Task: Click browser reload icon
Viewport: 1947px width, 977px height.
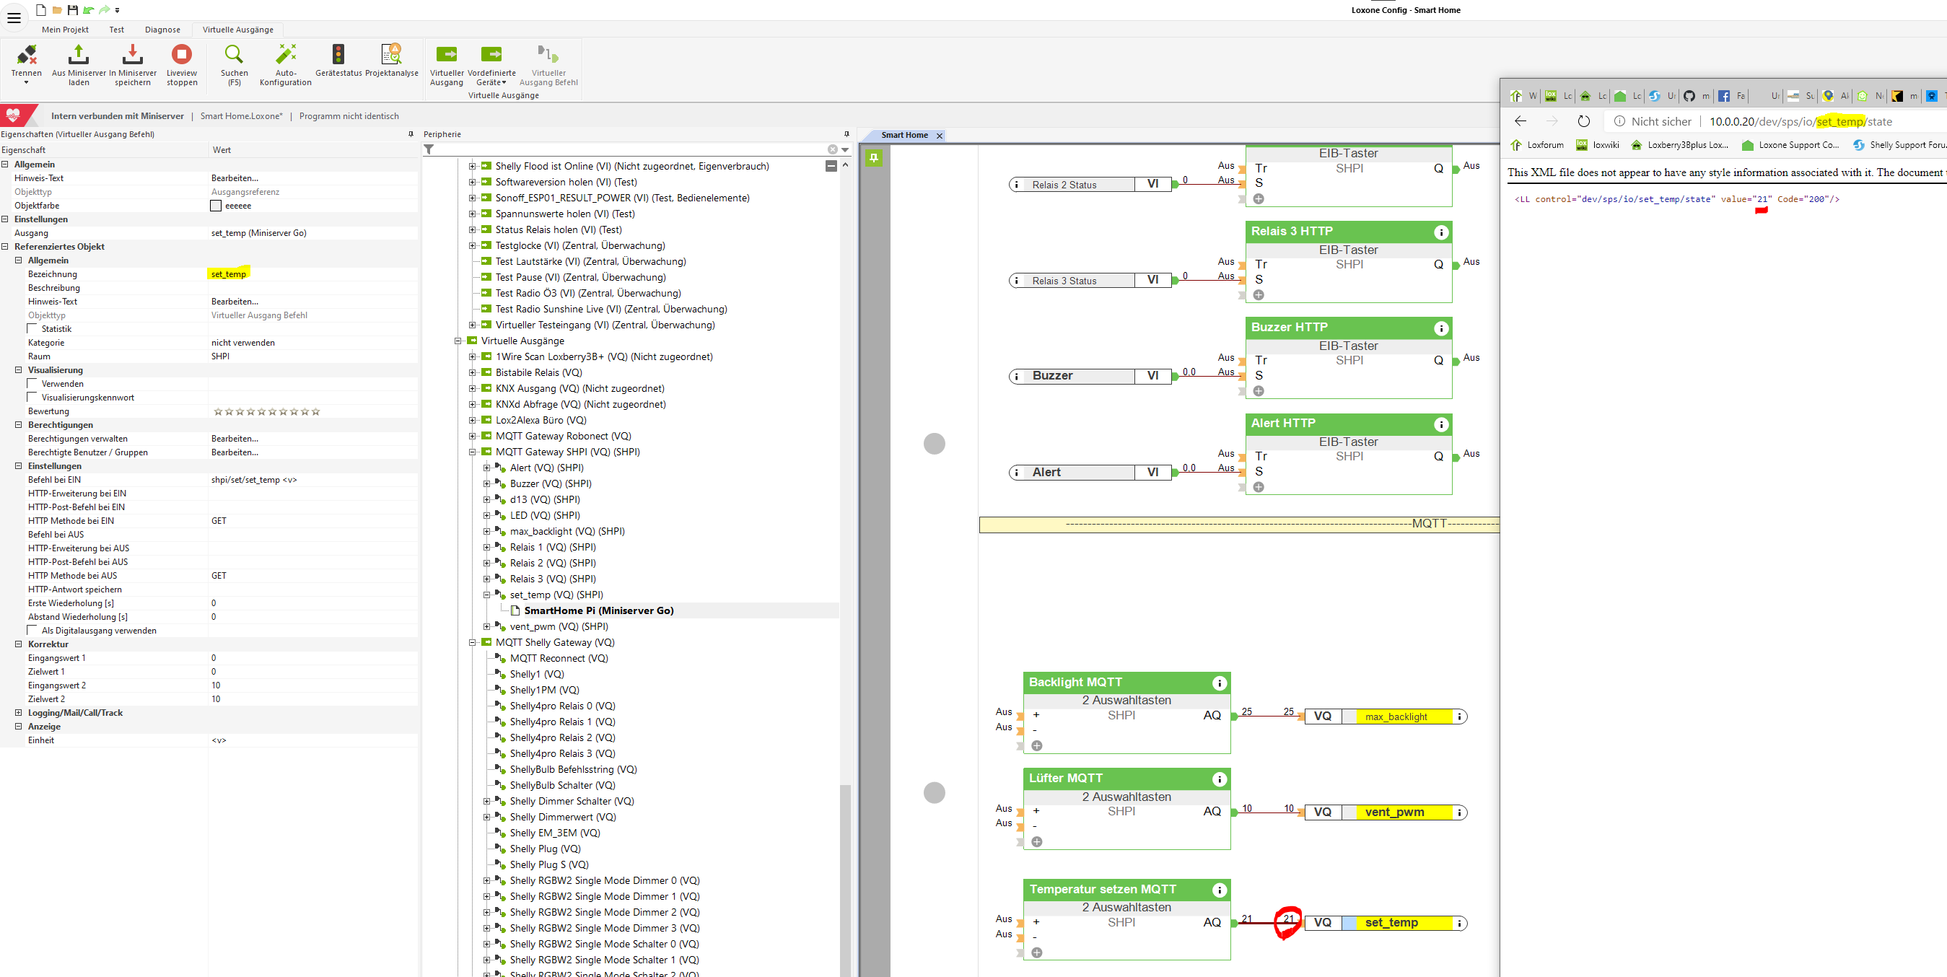Action: click(1583, 122)
